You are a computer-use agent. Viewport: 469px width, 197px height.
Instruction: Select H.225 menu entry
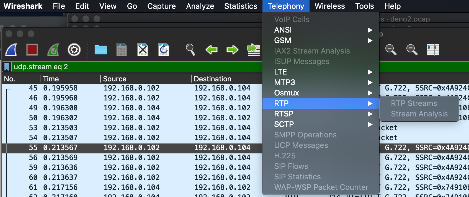(321, 156)
